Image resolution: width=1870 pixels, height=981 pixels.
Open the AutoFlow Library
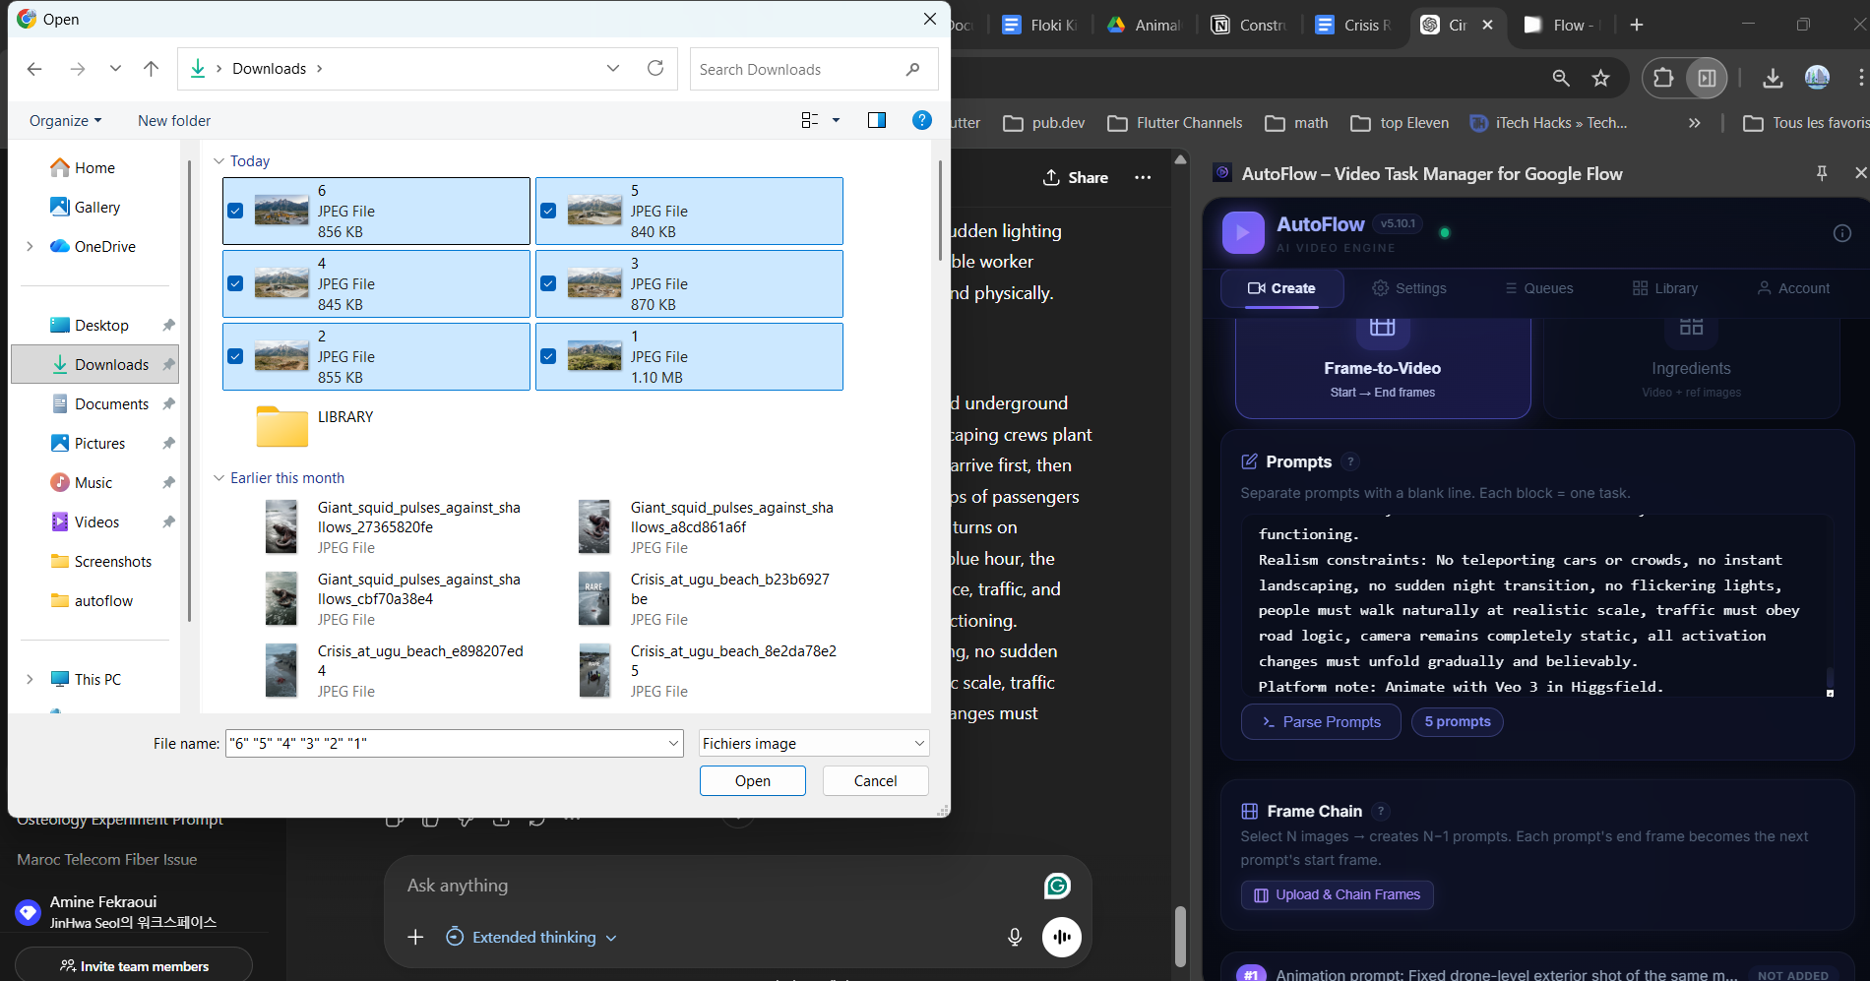click(x=1664, y=288)
